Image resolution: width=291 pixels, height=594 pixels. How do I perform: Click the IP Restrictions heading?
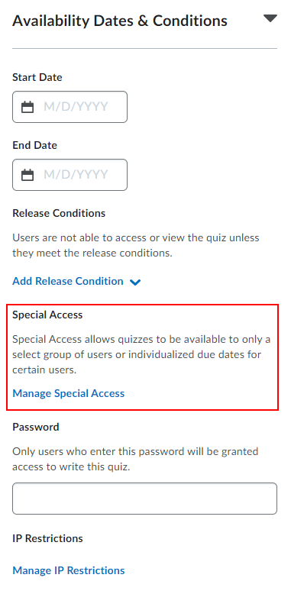(47, 538)
